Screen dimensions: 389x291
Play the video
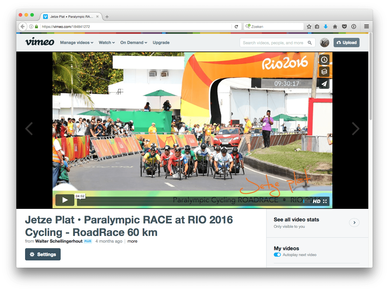[65, 200]
